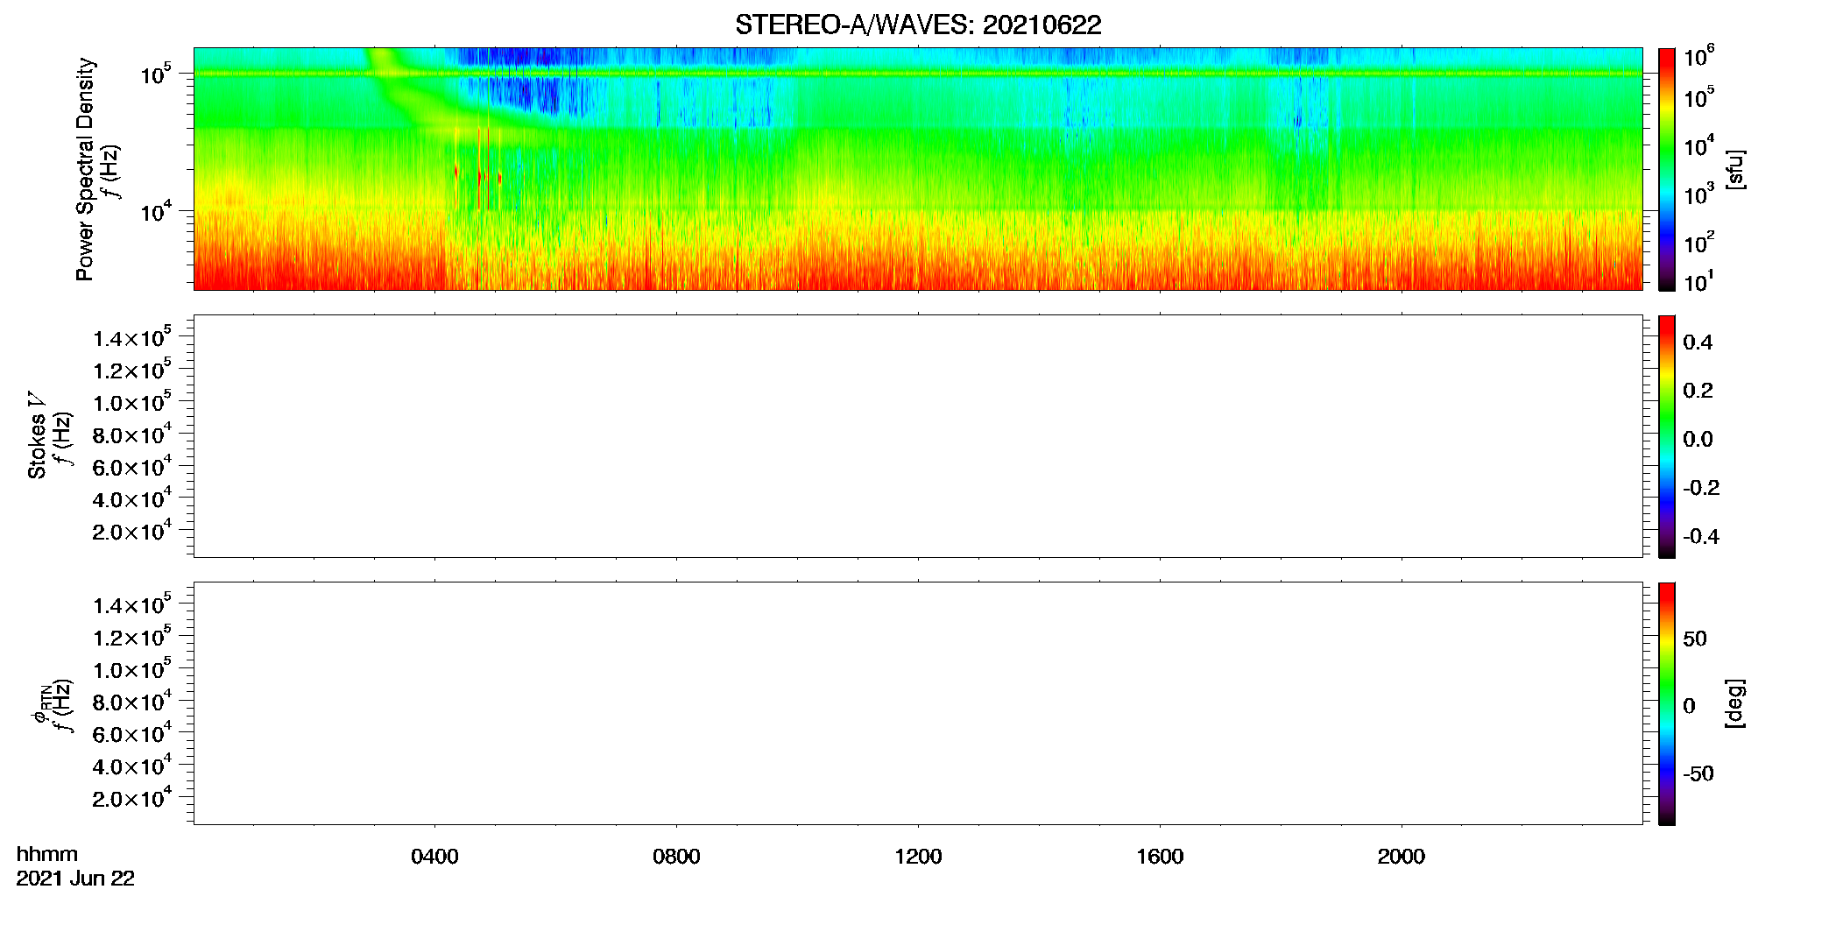
Task: Click the phi RTN degrees color bar
Action: click(x=1667, y=703)
